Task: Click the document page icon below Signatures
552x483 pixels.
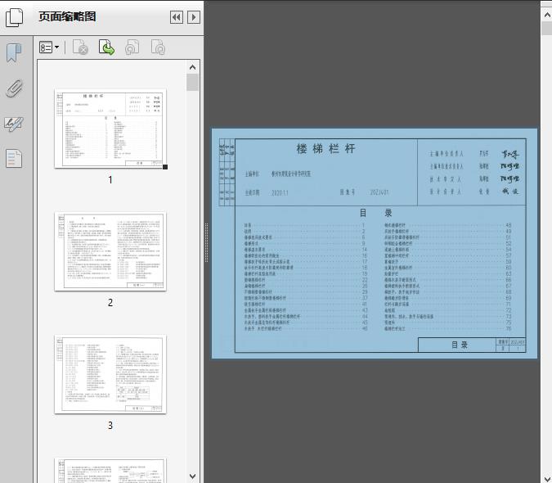Action: pyautogui.click(x=14, y=158)
